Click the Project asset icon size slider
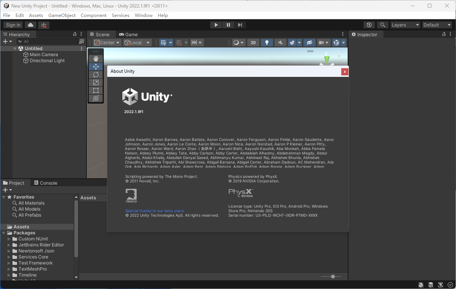Image resolution: width=456 pixels, height=289 pixels. click(331, 277)
